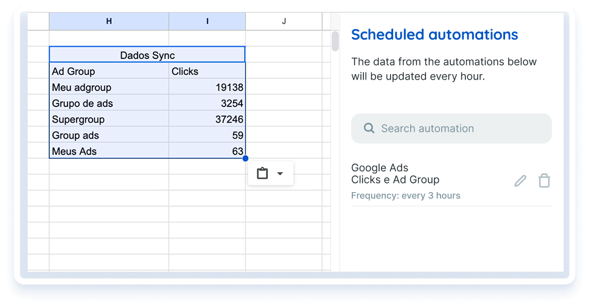This screenshot has height=307, width=589.
Task: Select the cell with value 37246
Action: 207,119
